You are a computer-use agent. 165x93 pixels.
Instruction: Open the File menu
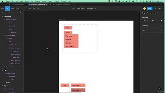pyautogui.click(x=13, y=1)
